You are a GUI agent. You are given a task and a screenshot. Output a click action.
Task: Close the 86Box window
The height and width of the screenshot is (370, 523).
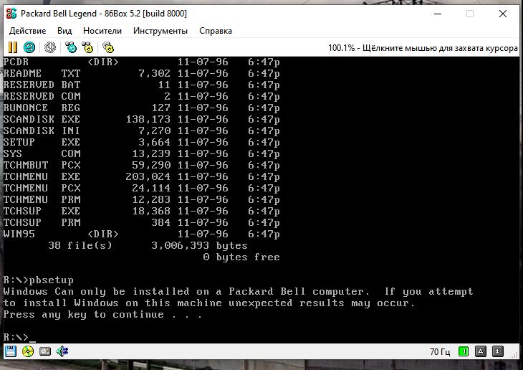point(503,14)
